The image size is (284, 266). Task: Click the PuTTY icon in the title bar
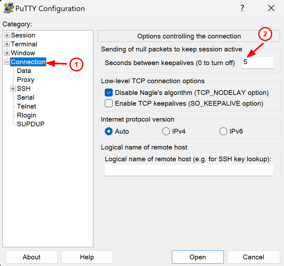click(9, 8)
